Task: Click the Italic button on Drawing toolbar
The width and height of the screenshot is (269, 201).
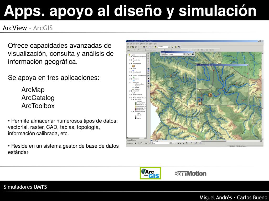Action: click(181, 143)
